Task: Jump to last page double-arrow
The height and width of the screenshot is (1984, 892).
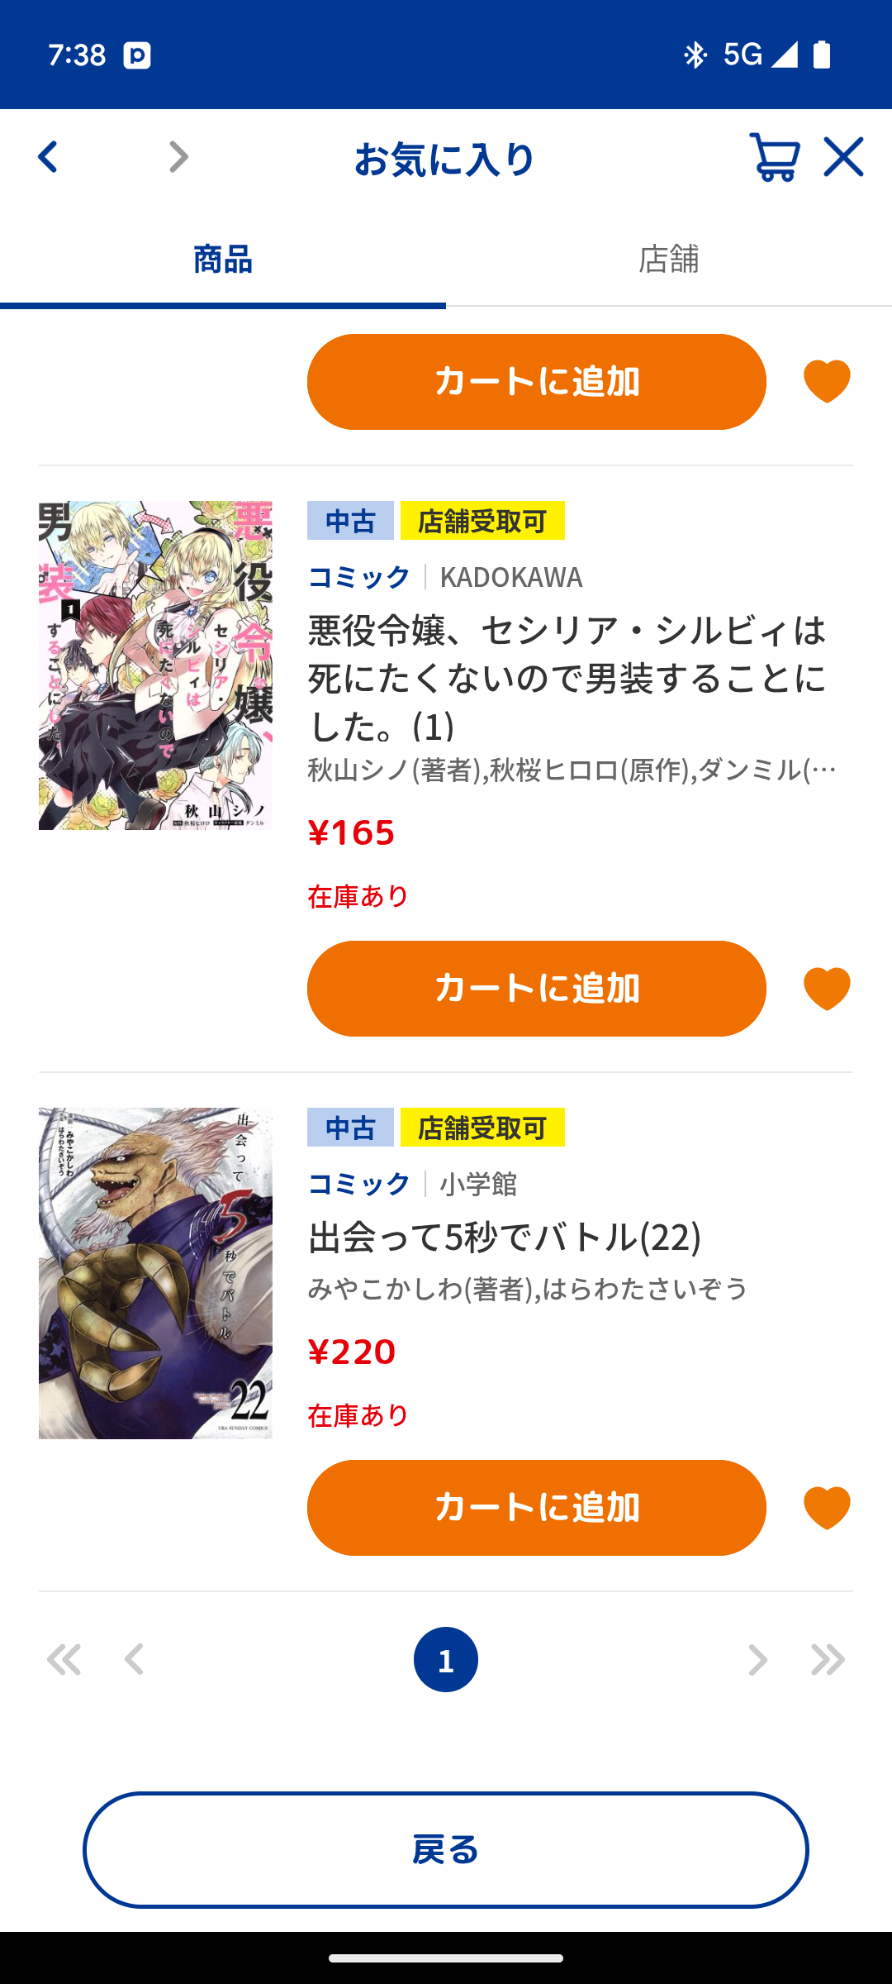Action: click(x=828, y=1660)
